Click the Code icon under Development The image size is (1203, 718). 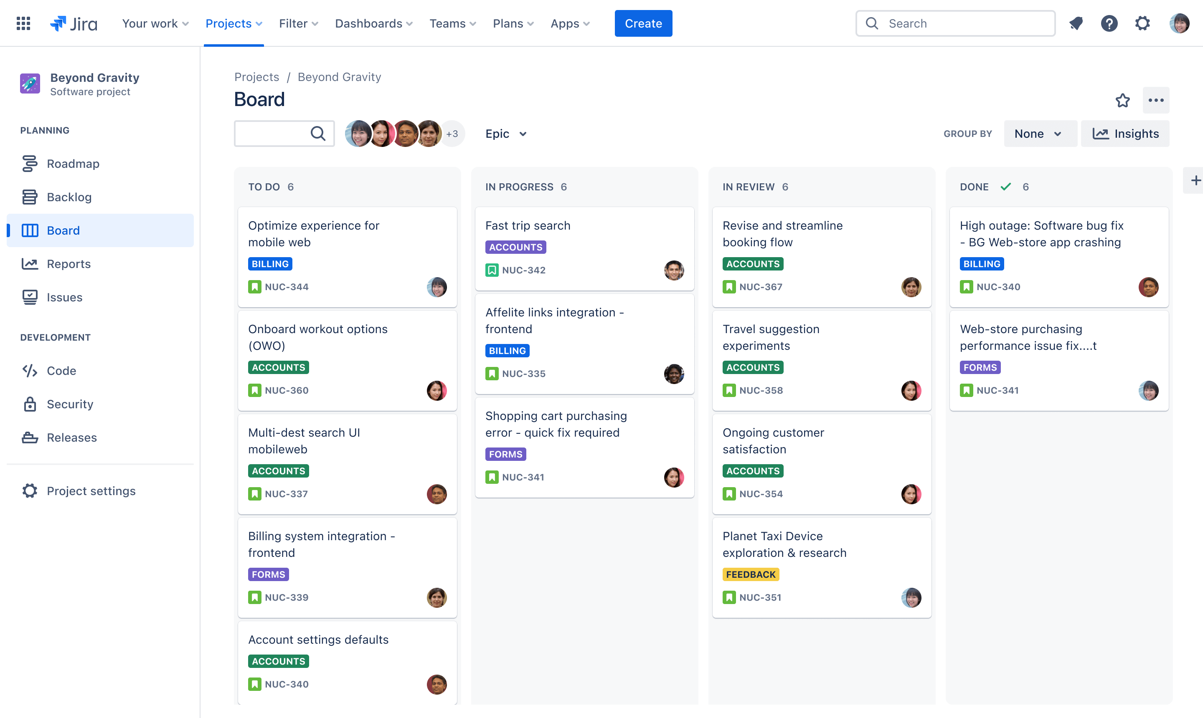(x=30, y=370)
